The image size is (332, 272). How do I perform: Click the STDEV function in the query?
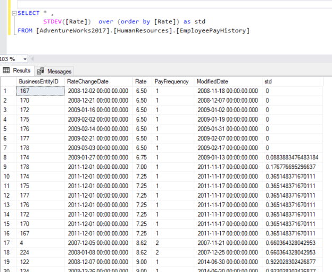(53, 22)
